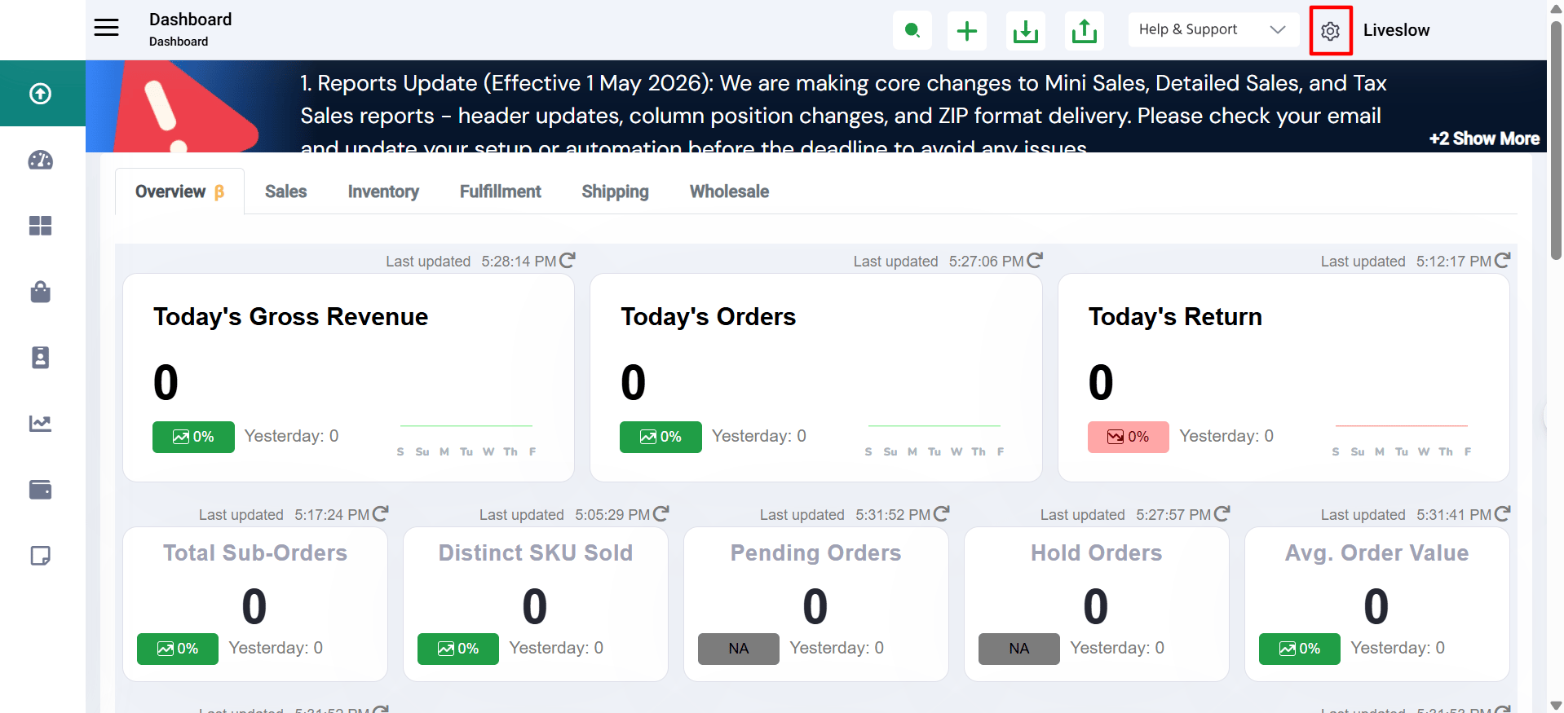Switch to the Inventory tab
The width and height of the screenshot is (1564, 713).
(x=383, y=191)
